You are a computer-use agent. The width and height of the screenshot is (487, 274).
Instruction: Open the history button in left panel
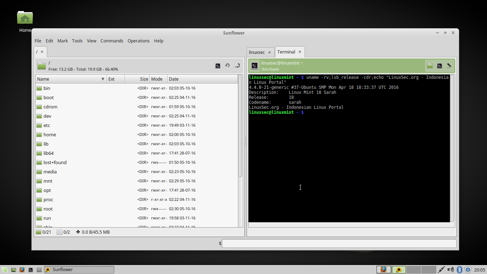[227, 66]
